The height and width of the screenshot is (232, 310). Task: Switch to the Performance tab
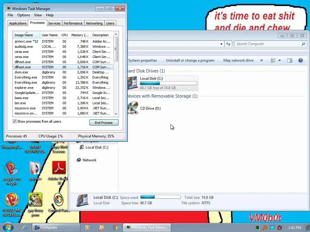[x=73, y=23]
